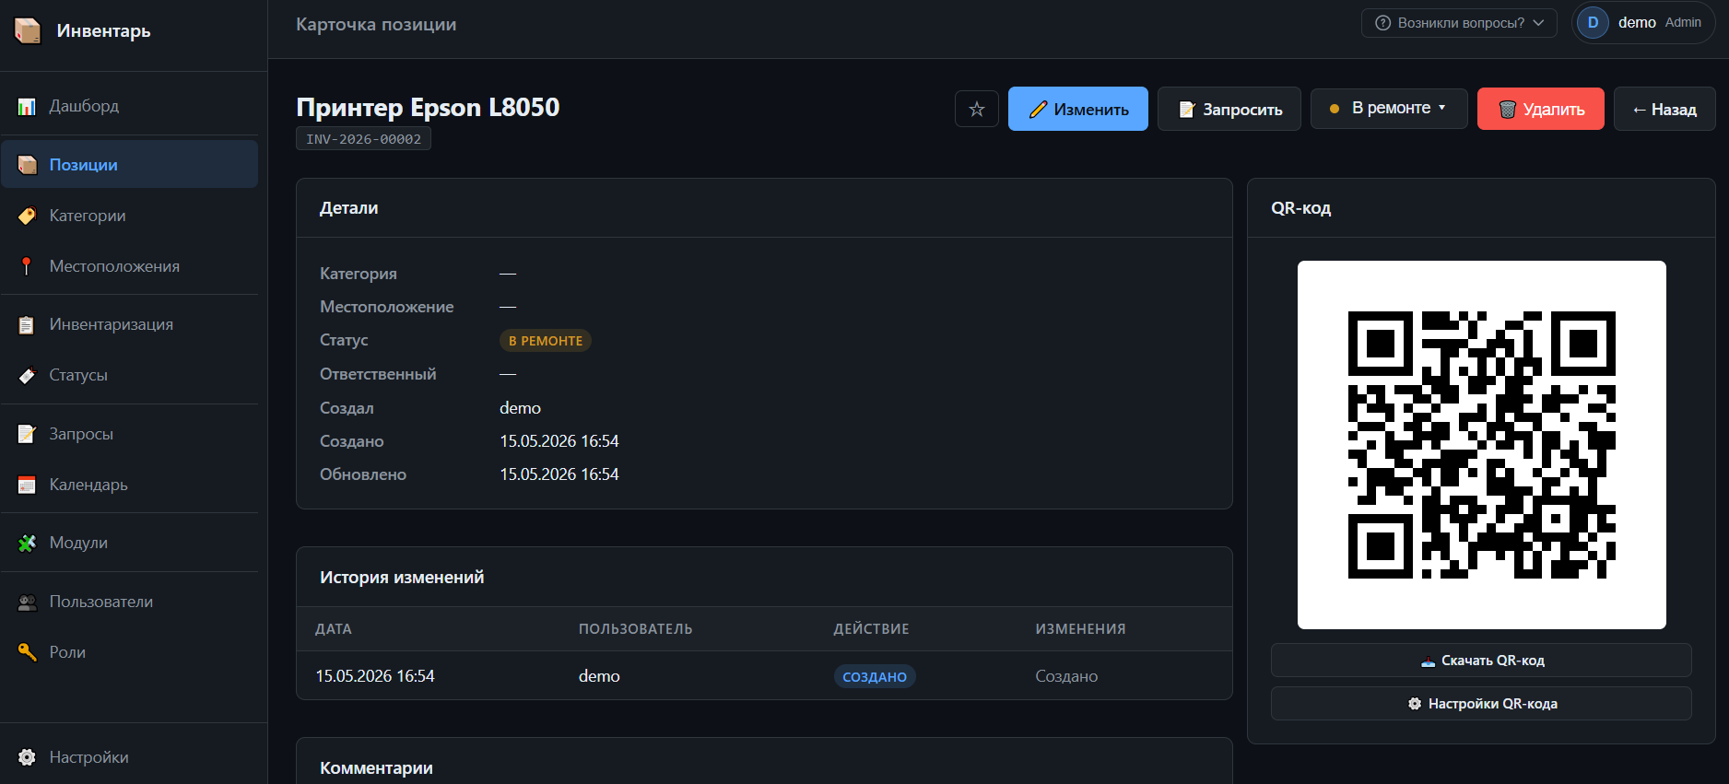The width and height of the screenshot is (1729, 784).
Task: Click the ДАТА column header
Action: pos(334,629)
